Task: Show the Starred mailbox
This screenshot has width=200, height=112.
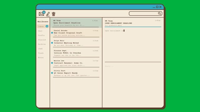Action: click(x=42, y=40)
